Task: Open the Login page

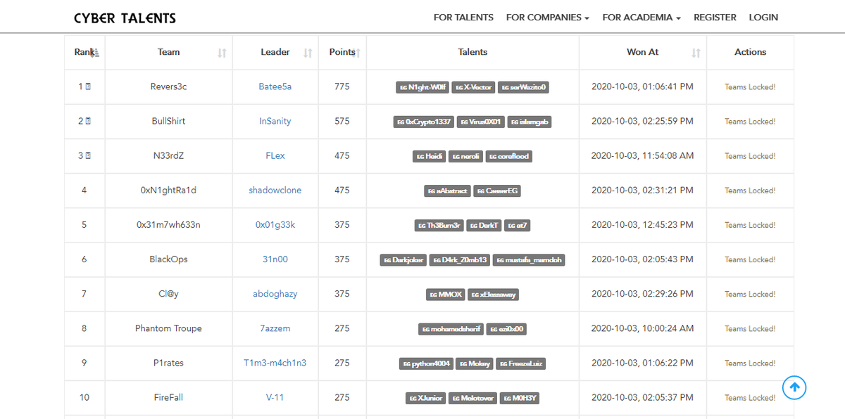Action: point(763,18)
